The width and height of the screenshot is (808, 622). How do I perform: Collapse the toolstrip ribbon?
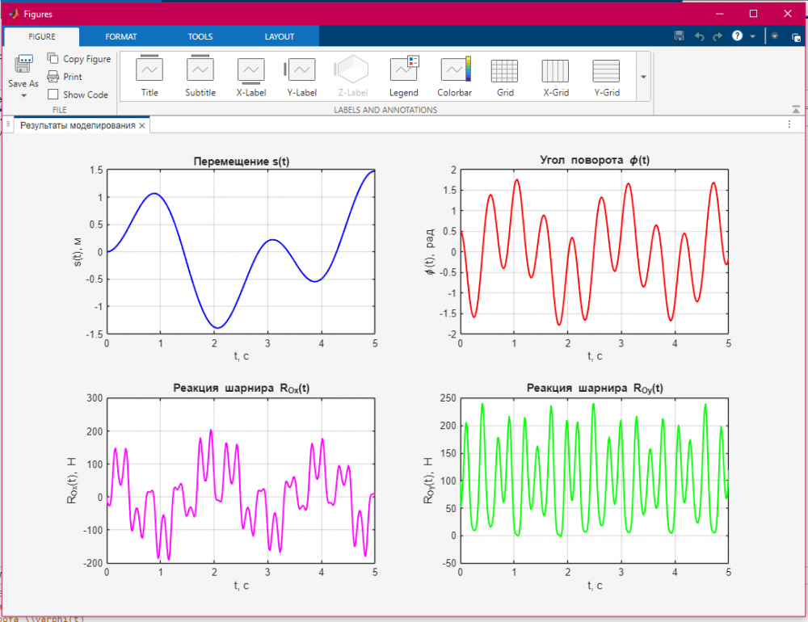point(796,109)
